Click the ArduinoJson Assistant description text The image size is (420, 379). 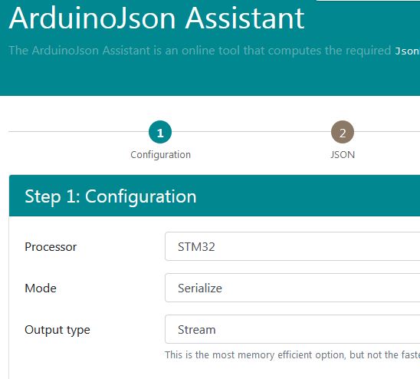click(x=215, y=51)
